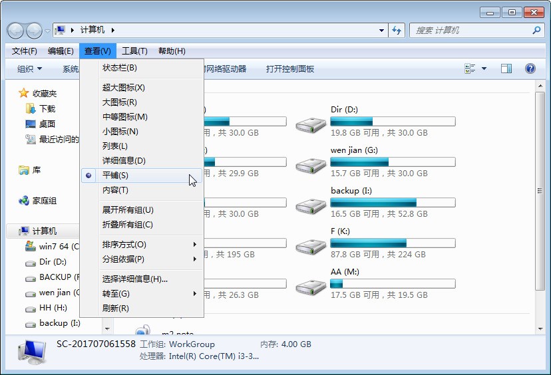Viewport: 551px width, 375px height.
Task: Click the win7 64 drive icon in sidebar
Action: point(31,246)
